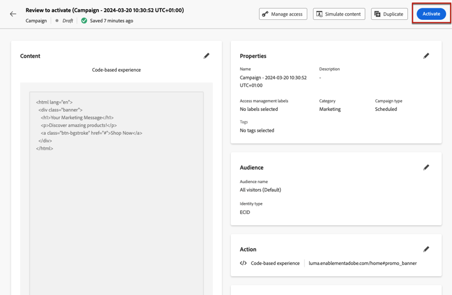Click the '<html lang="en">' code line

point(54,102)
